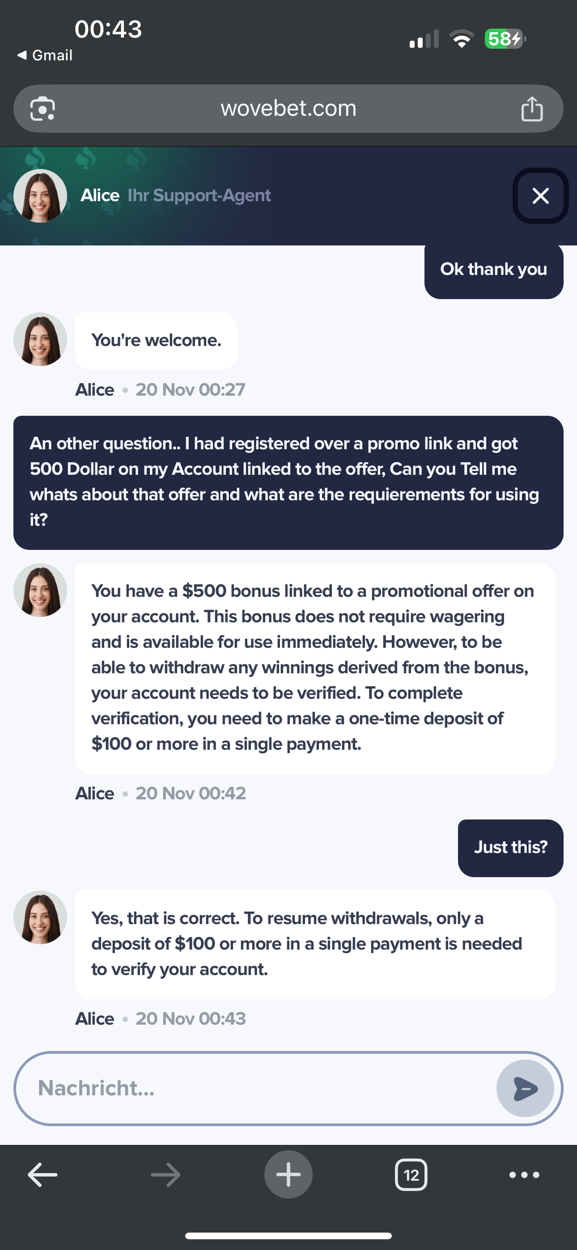This screenshot has width=577, height=1250.
Task: Tap the $500 bonus explanation message
Action: tap(315, 668)
